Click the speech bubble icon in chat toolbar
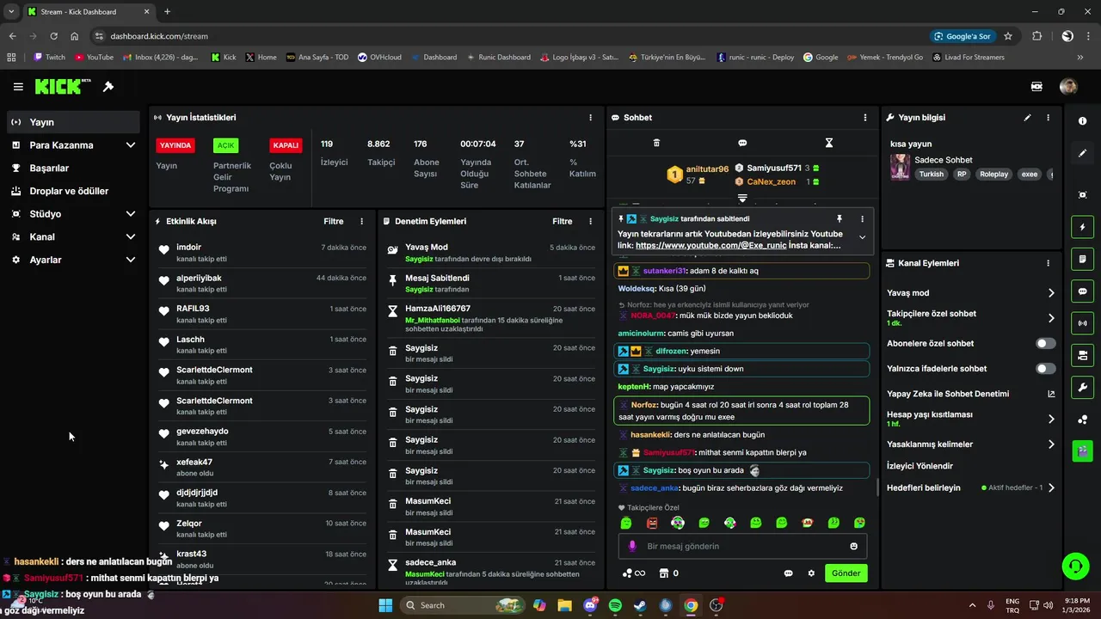The width and height of the screenshot is (1101, 619). point(742,143)
